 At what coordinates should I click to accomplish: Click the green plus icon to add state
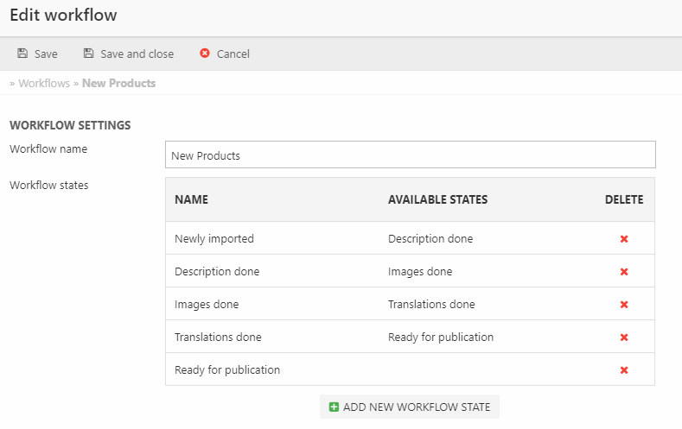(334, 407)
